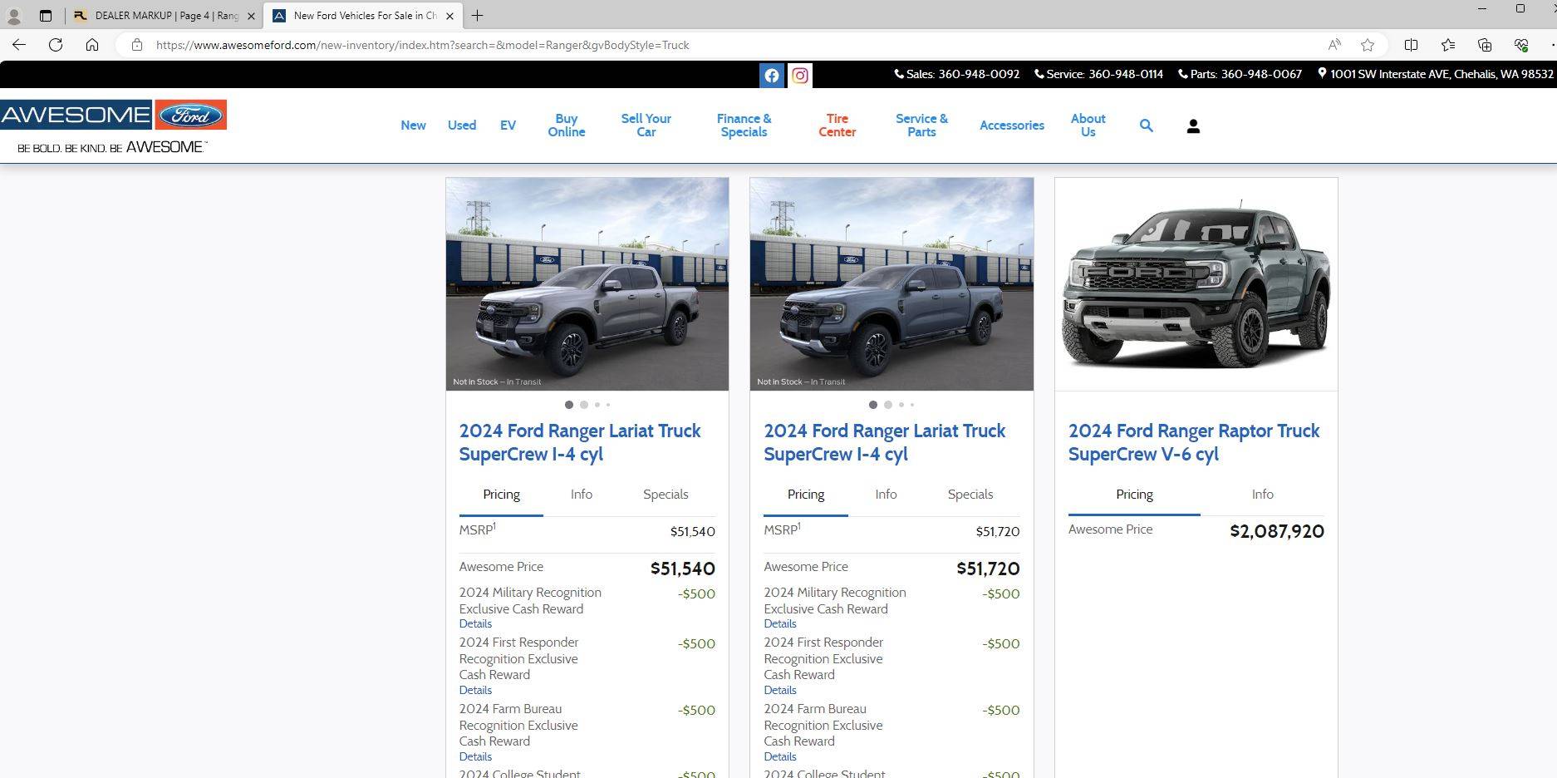Screen dimensions: 1557x778
Task: Open the Ranger Raptor title link
Action: tap(1193, 442)
